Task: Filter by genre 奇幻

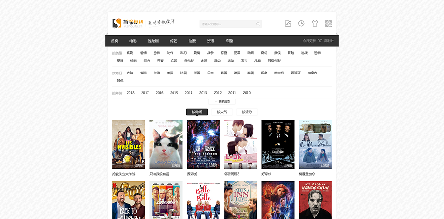Action: pyautogui.click(x=264, y=53)
